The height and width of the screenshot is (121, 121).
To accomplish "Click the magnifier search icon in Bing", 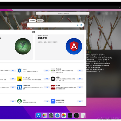I will click(81, 25).
